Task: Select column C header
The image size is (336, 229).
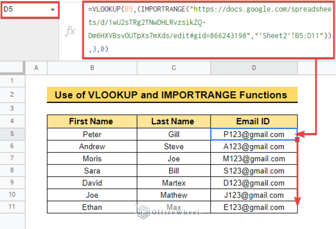Action: [x=173, y=68]
